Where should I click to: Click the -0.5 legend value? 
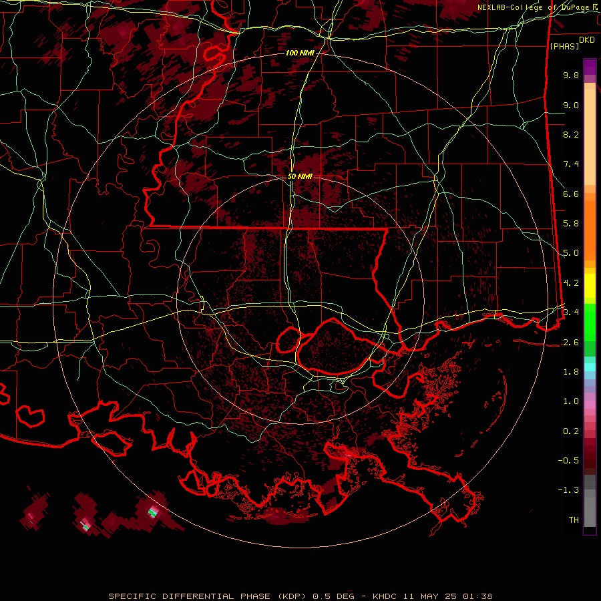[x=568, y=461]
